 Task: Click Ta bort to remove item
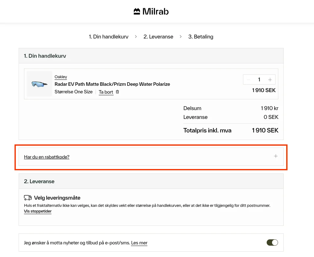(x=106, y=92)
